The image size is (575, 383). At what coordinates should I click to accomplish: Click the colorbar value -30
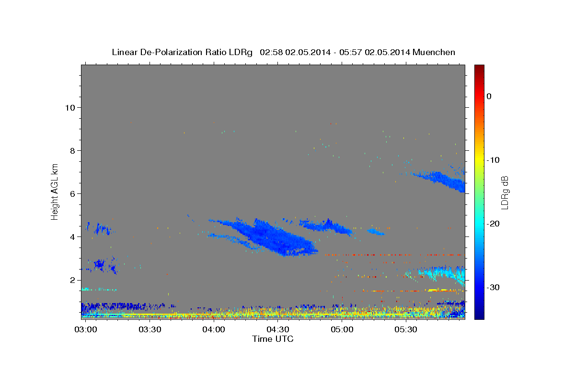(x=494, y=287)
